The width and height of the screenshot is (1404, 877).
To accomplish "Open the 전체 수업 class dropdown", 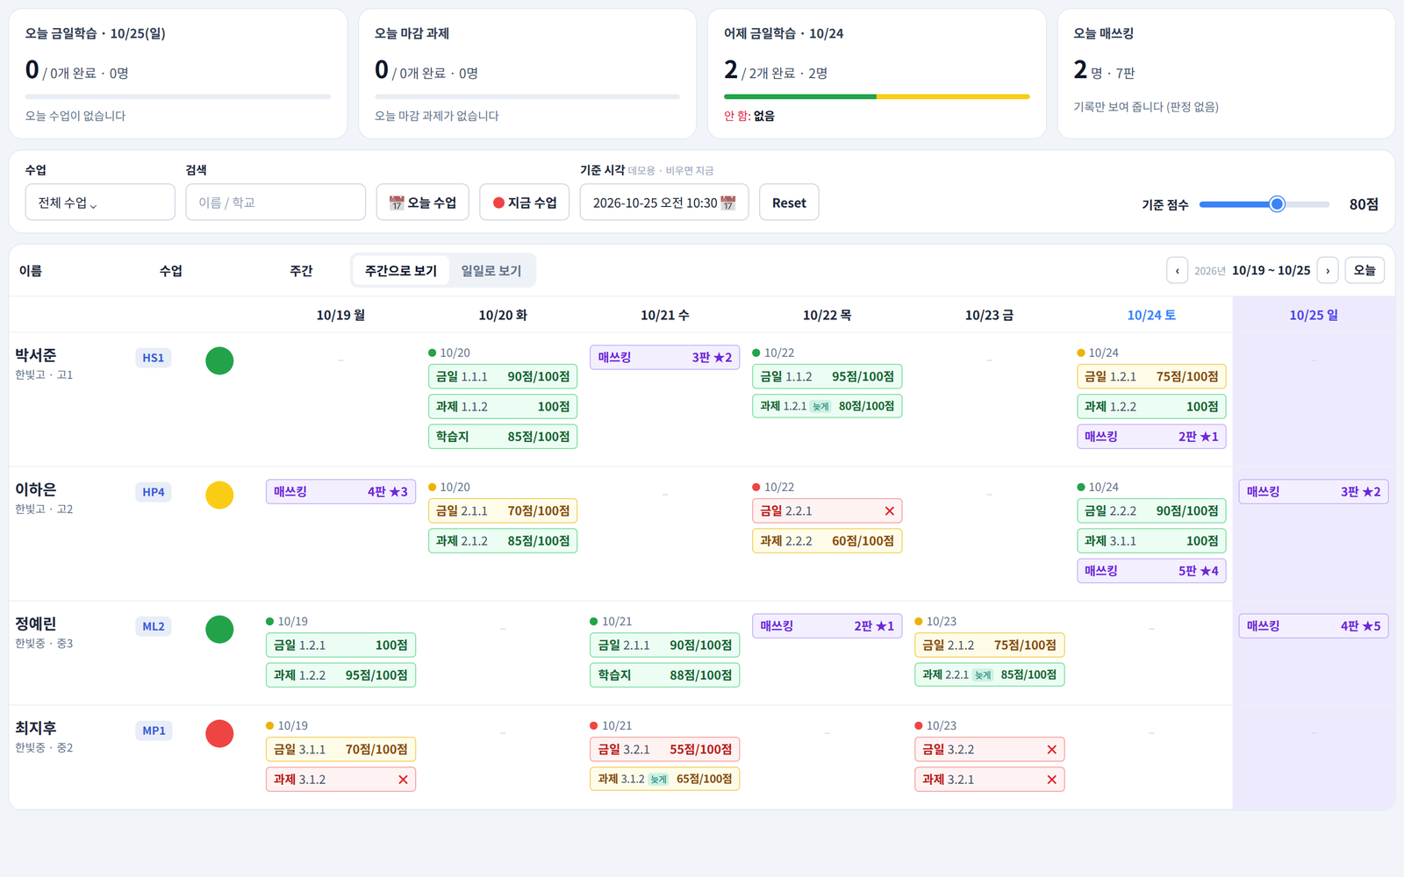I will point(100,203).
